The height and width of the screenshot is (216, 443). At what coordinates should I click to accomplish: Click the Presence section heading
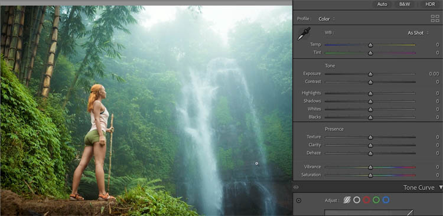tap(334, 129)
